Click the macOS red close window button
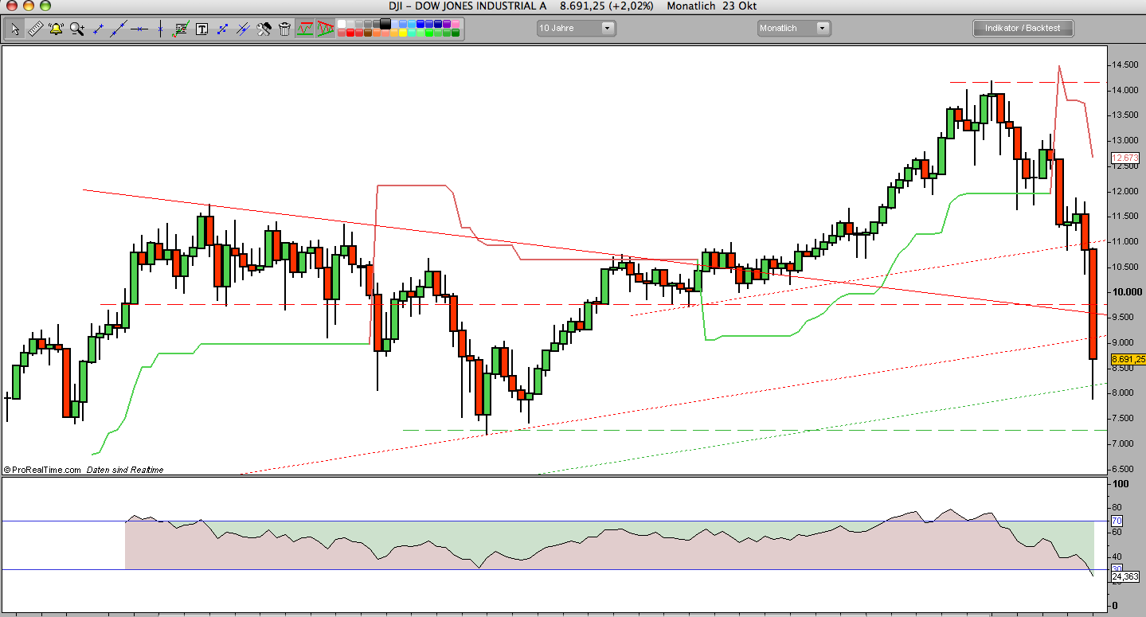Image resolution: width=1146 pixels, height=617 pixels. (10, 6)
